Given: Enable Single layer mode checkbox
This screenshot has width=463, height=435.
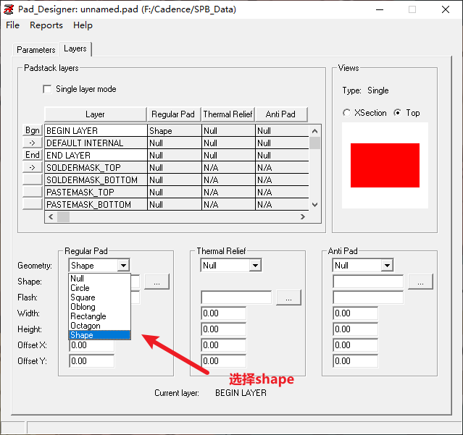Looking at the screenshot, I should tap(48, 89).
